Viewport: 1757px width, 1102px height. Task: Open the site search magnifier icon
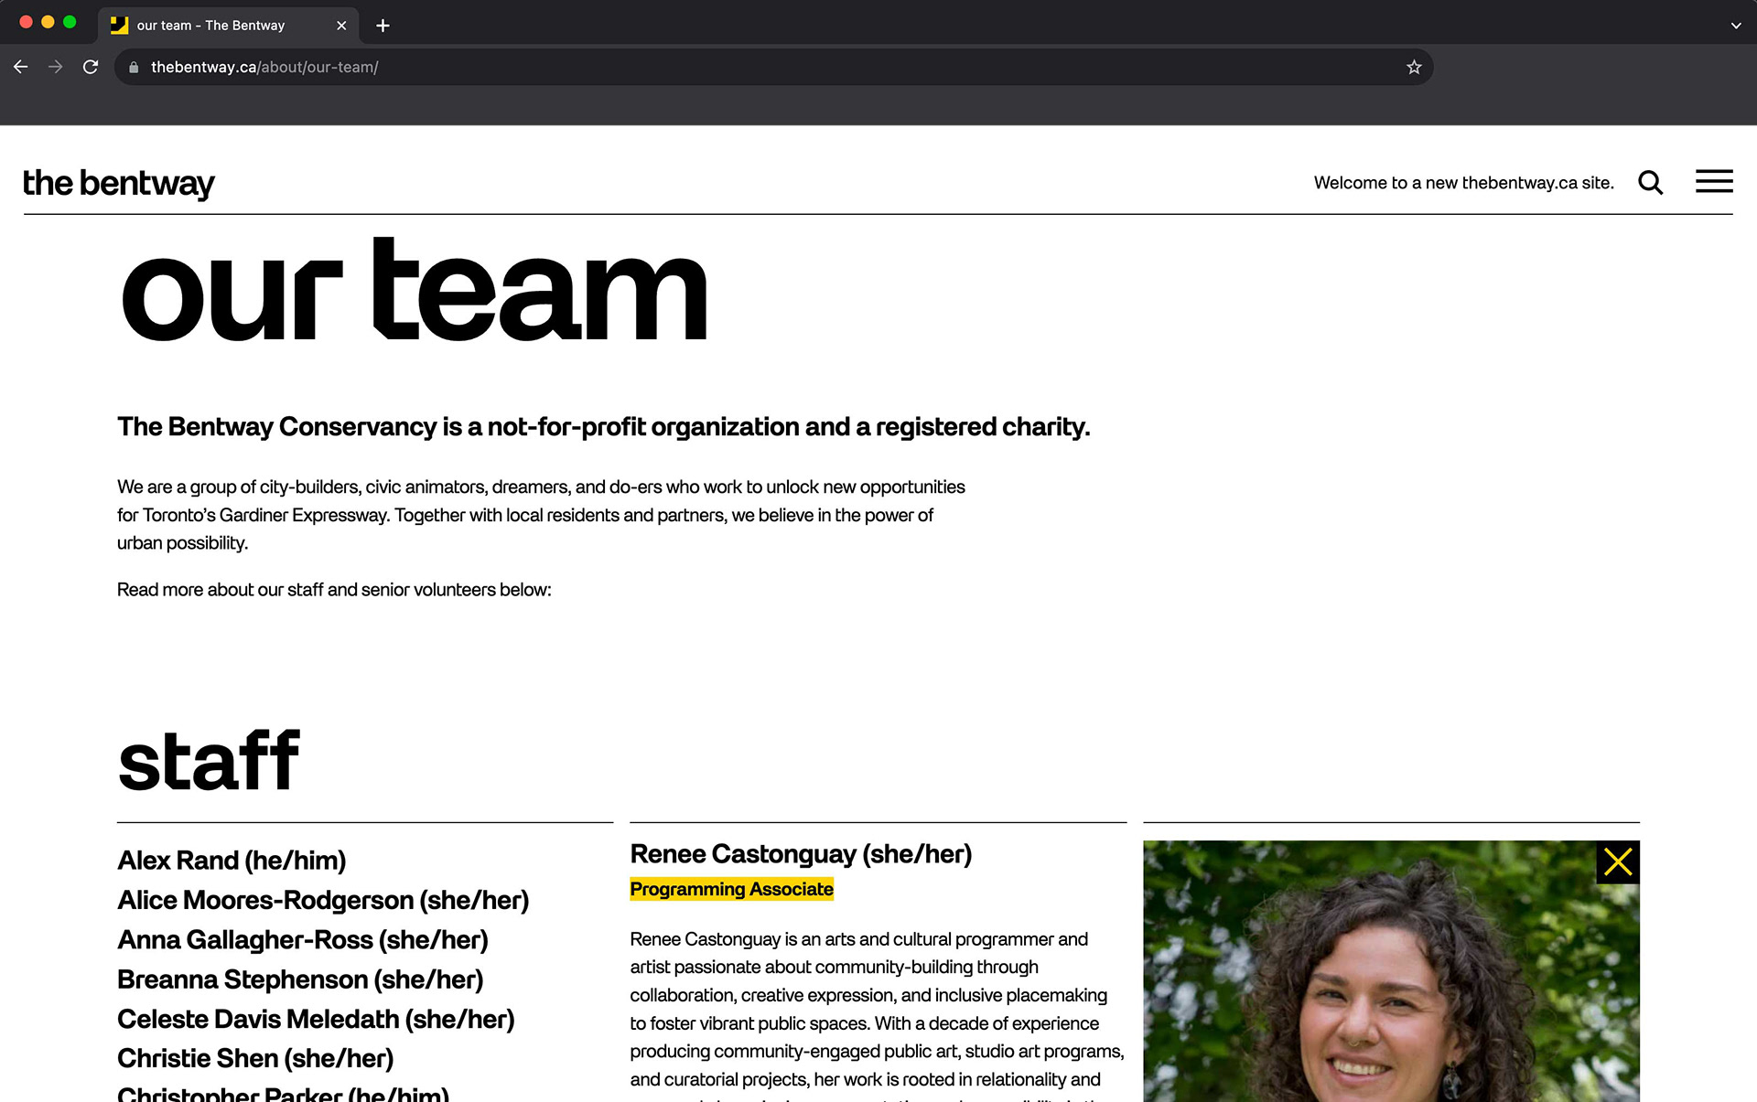point(1650,183)
